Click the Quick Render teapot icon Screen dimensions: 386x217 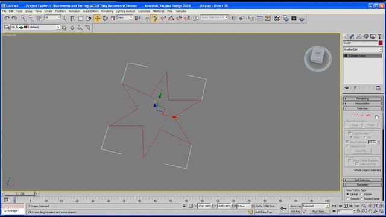(x=302, y=18)
